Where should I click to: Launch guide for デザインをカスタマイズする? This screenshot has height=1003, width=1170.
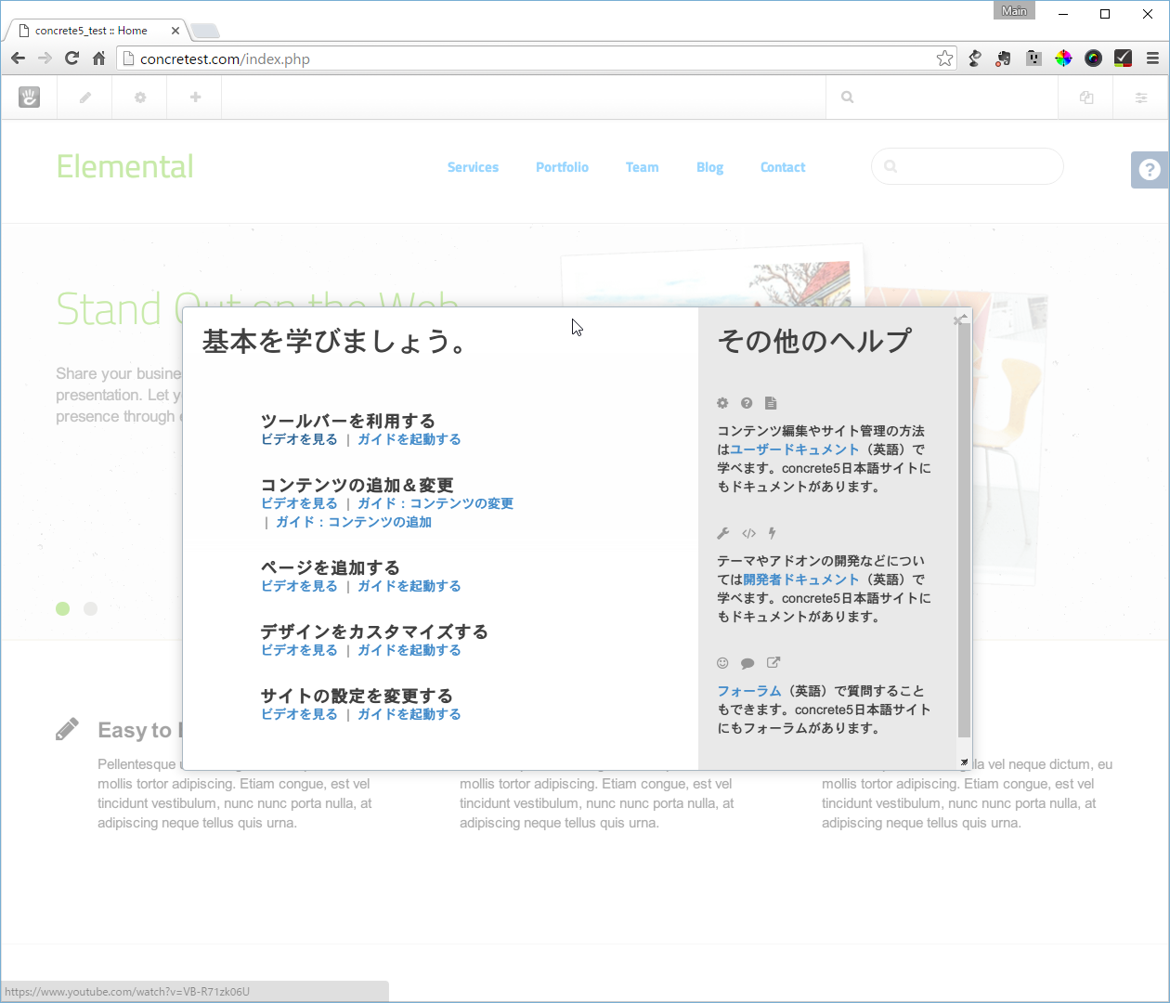coord(409,650)
